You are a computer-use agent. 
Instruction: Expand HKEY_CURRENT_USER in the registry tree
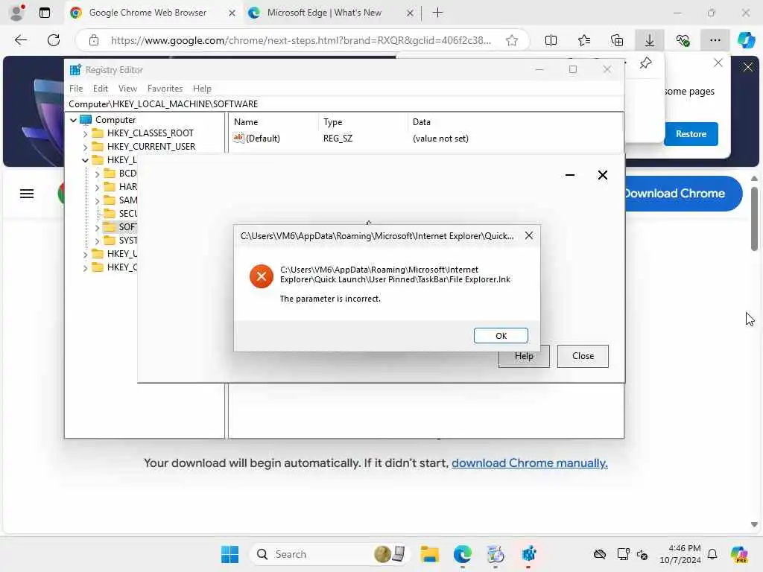tap(85, 147)
